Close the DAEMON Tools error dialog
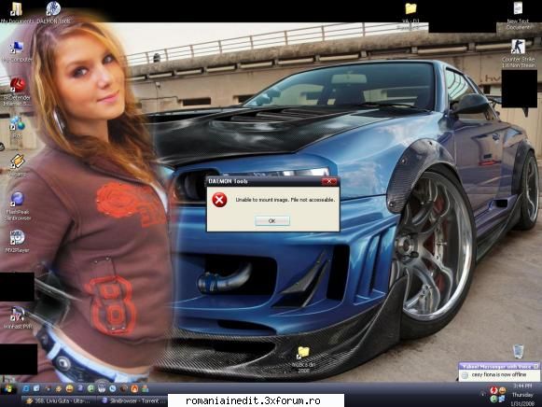This screenshot has height=407, width=542. pos(329,181)
